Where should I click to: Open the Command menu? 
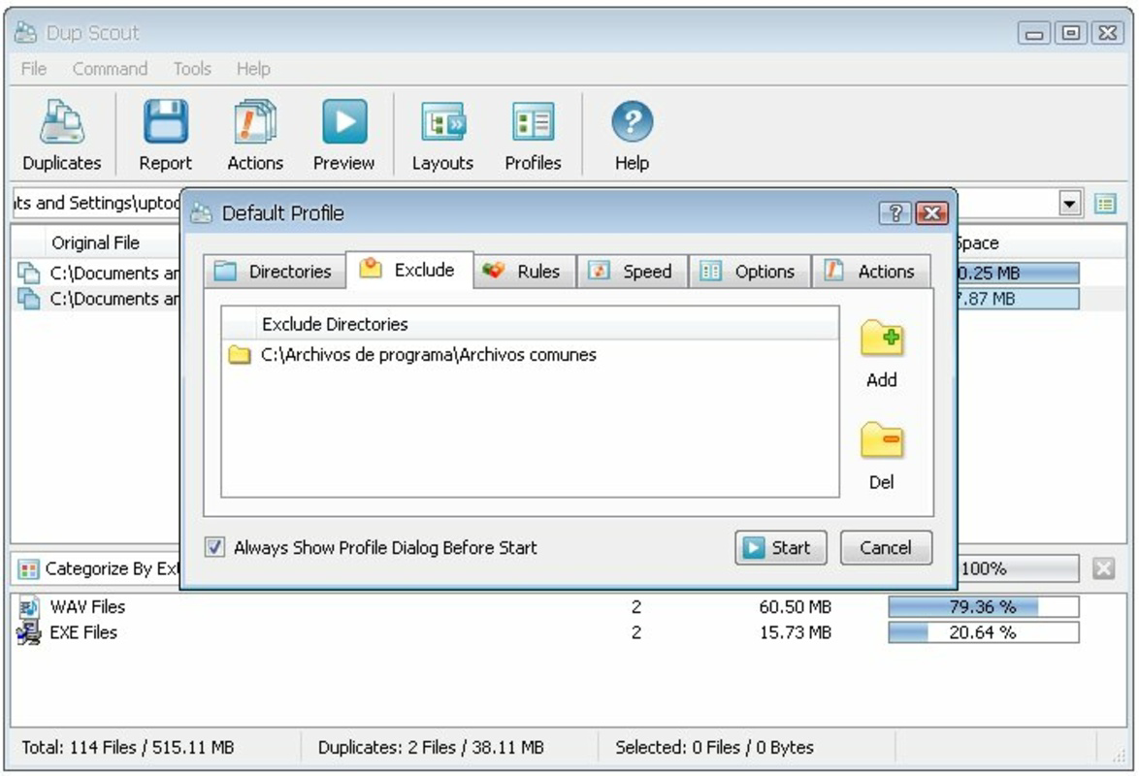(110, 68)
